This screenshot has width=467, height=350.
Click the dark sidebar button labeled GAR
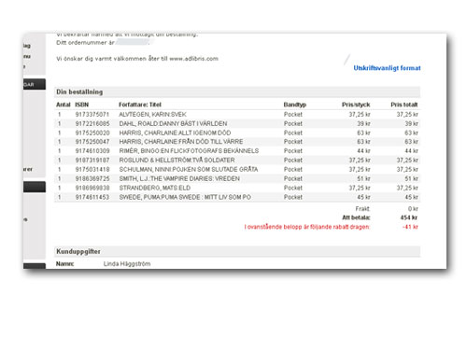pos(35,84)
